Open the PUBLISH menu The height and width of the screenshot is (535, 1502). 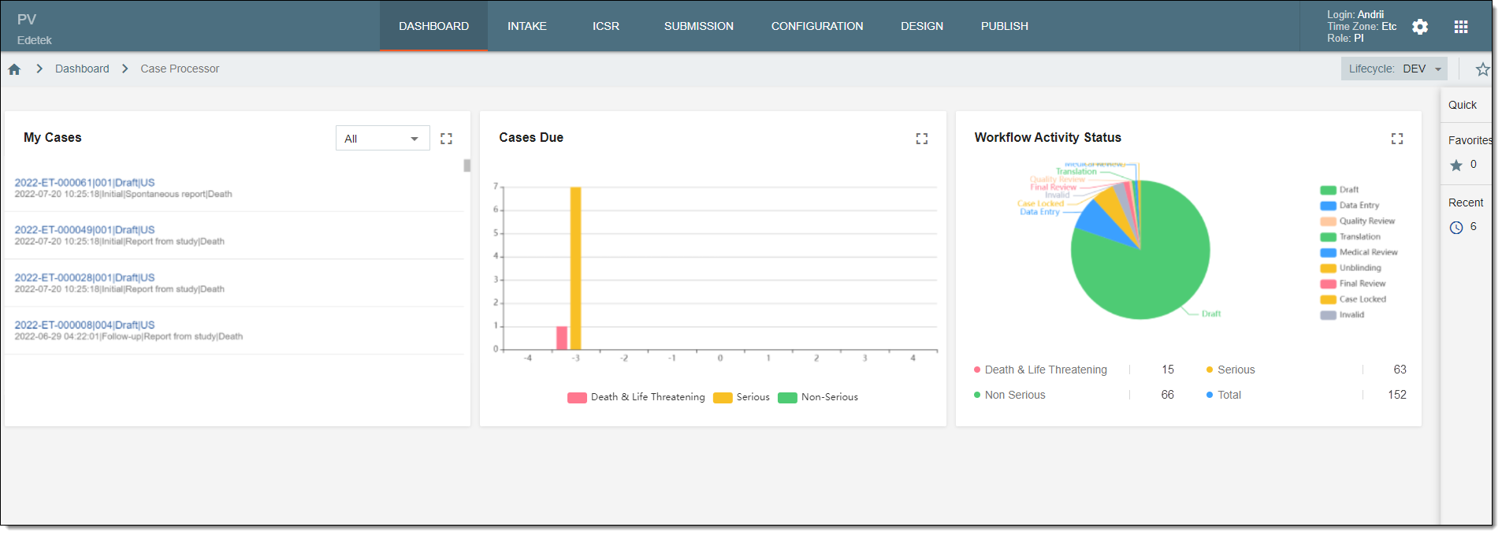[x=1005, y=26]
